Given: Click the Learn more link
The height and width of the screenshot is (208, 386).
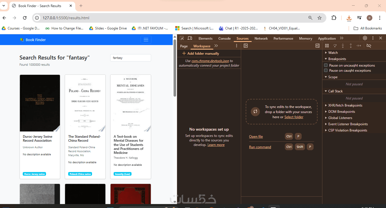Looking at the screenshot, I should tap(216, 145).
